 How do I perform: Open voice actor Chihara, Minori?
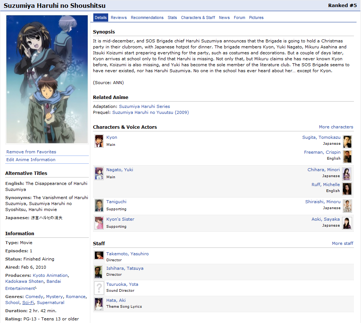click(323, 170)
